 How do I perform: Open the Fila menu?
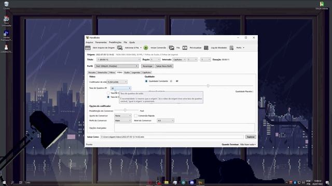pos(126,42)
